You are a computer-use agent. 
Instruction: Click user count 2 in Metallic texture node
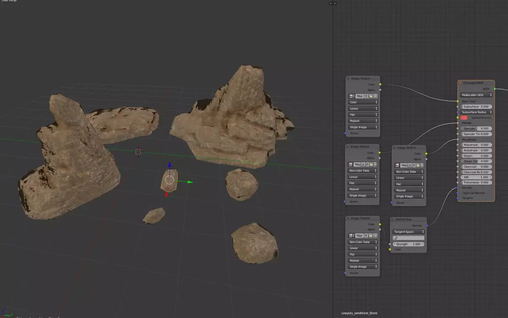tap(363, 164)
